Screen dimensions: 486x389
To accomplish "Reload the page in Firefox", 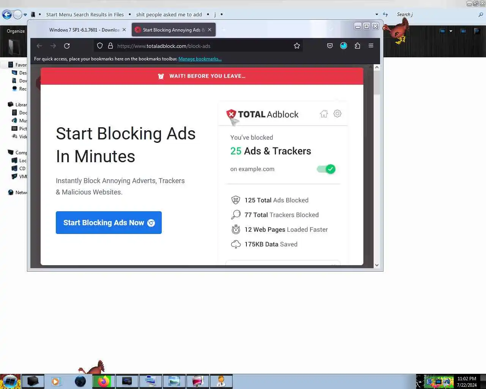I will pyautogui.click(x=67, y=46).
